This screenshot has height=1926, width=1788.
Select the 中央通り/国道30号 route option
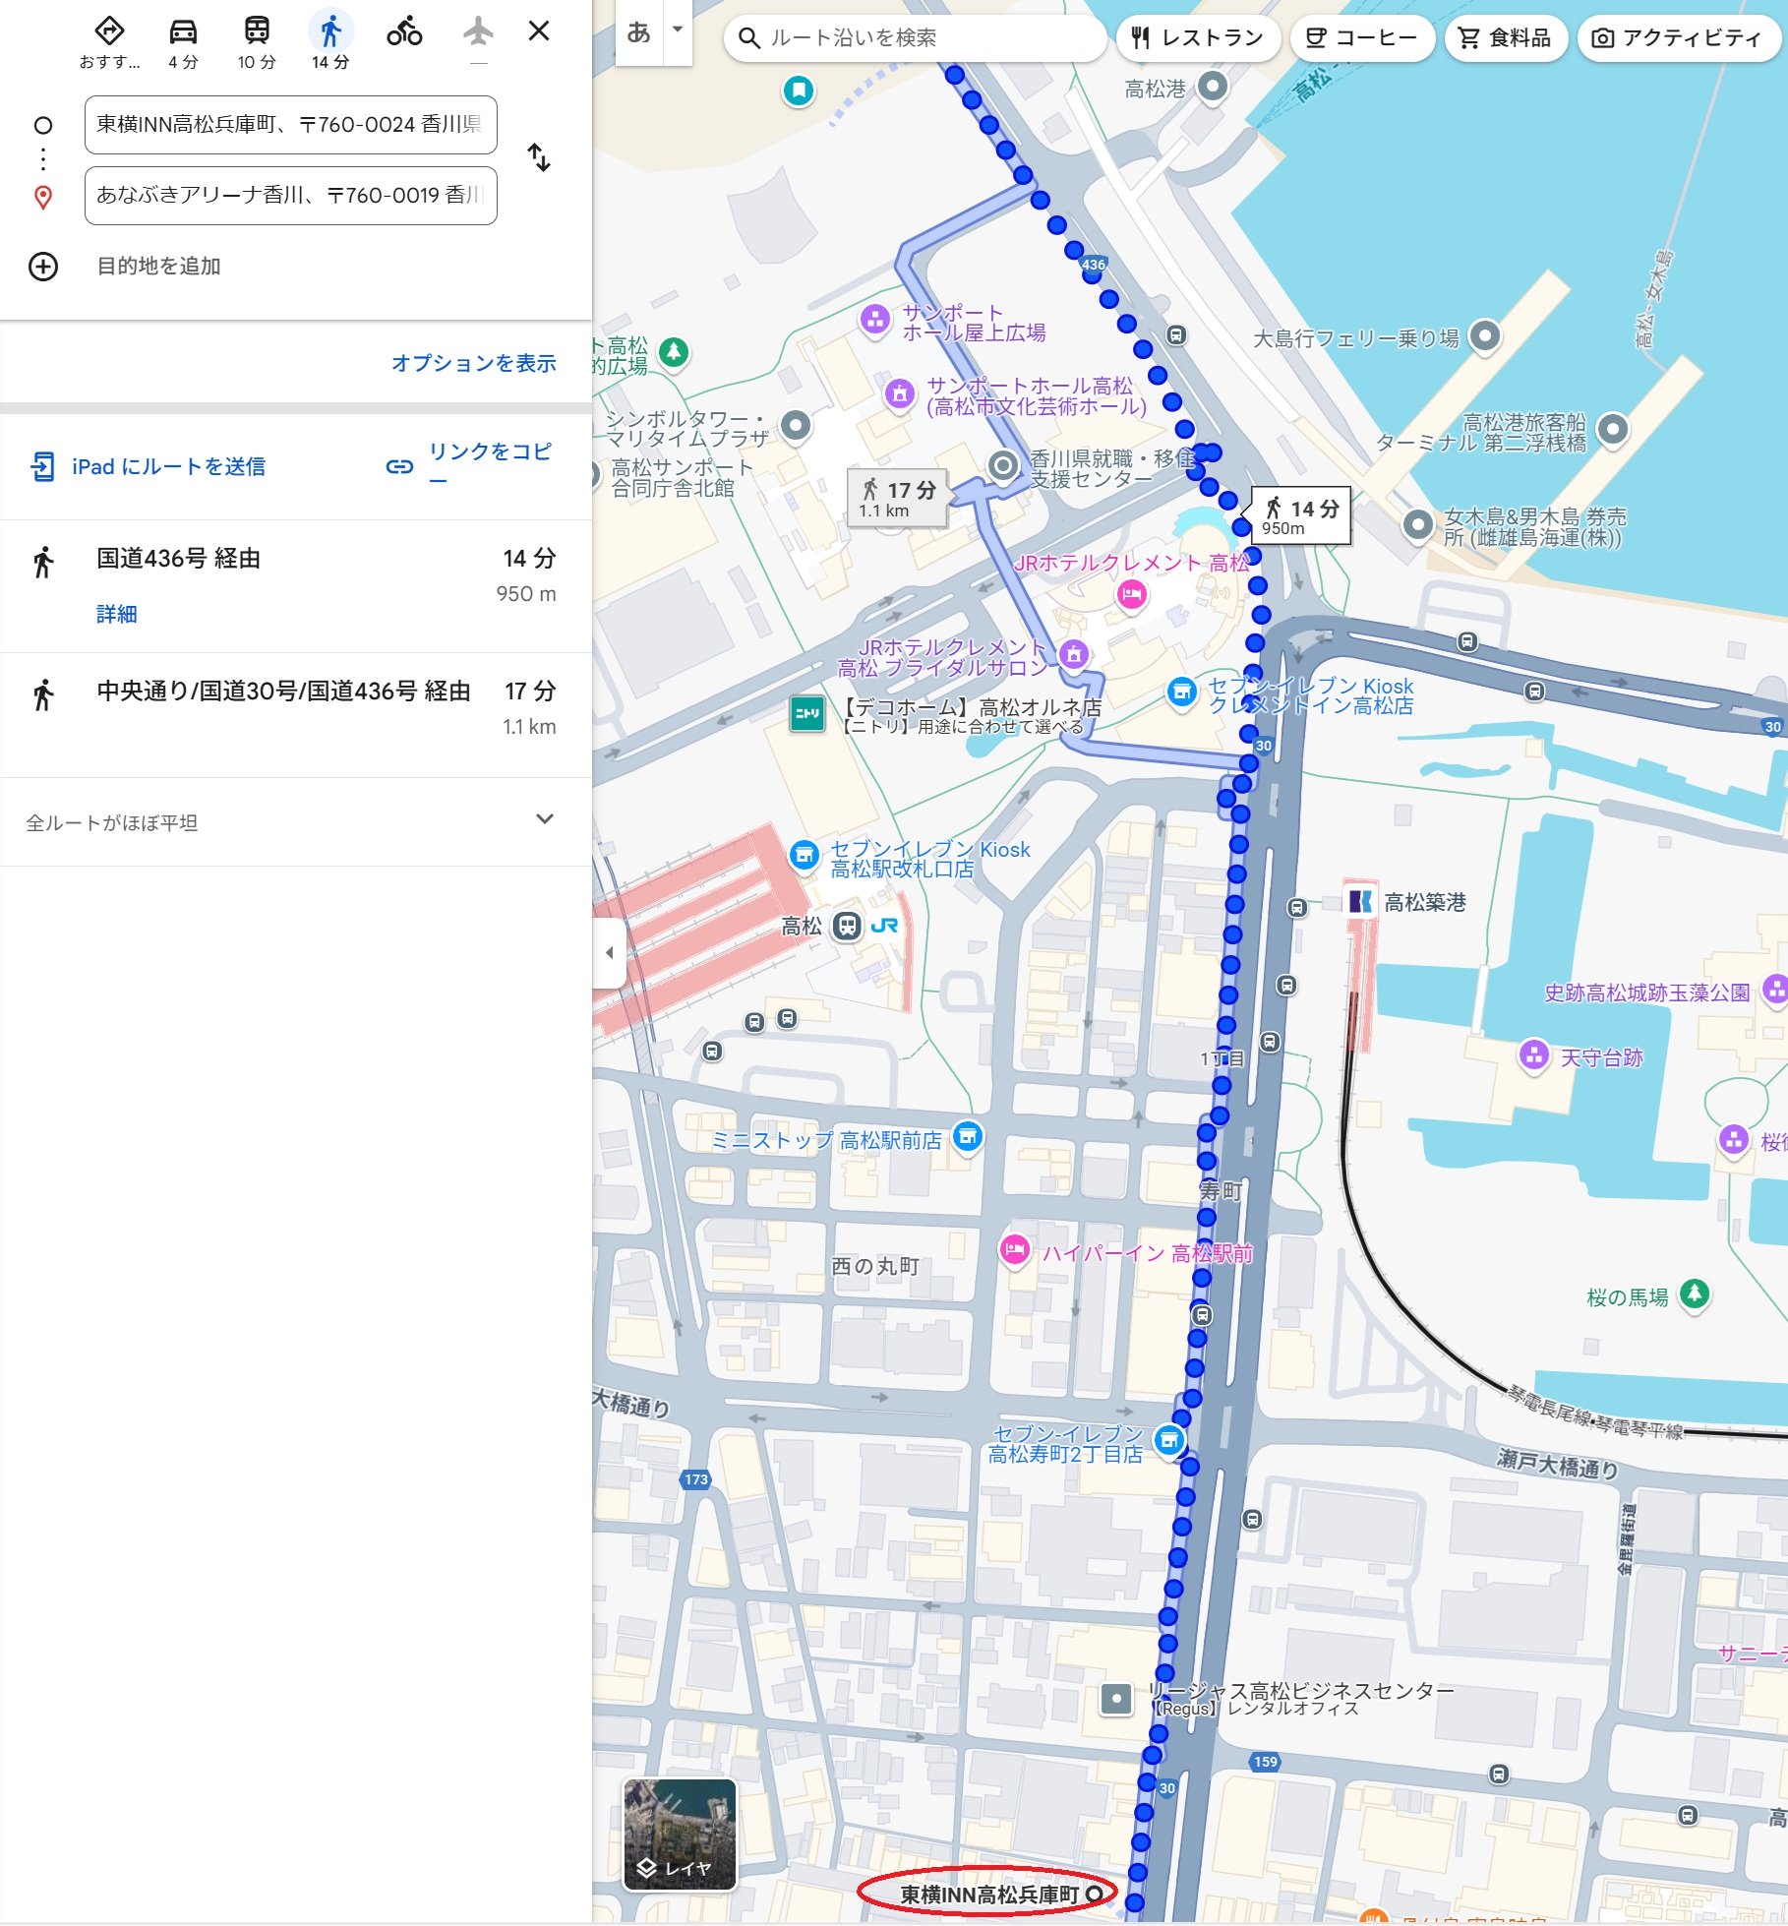click(295, 715)
